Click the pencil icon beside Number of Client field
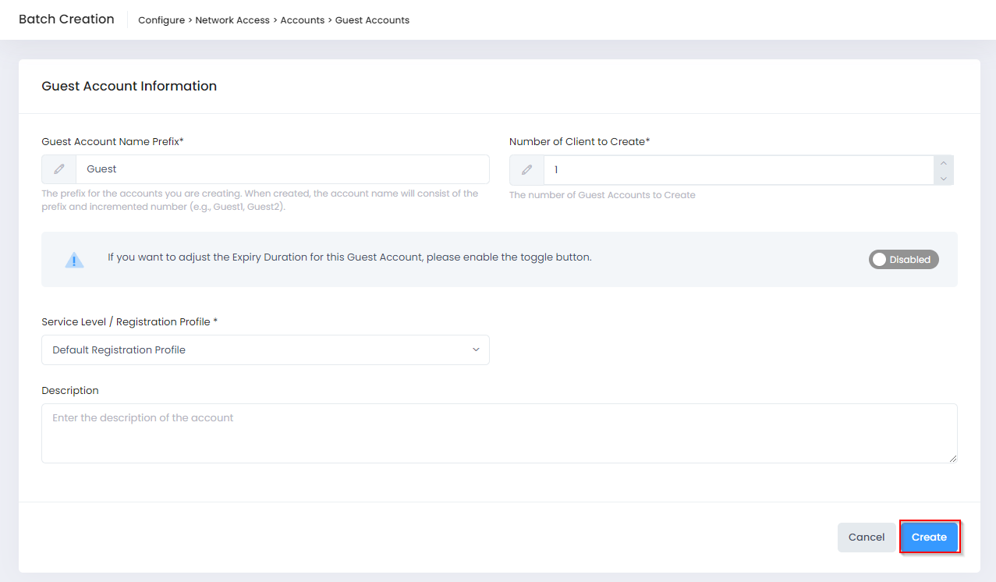Image resolution: width=996 pixels, height=582 pixels. [x=527, y=170]
